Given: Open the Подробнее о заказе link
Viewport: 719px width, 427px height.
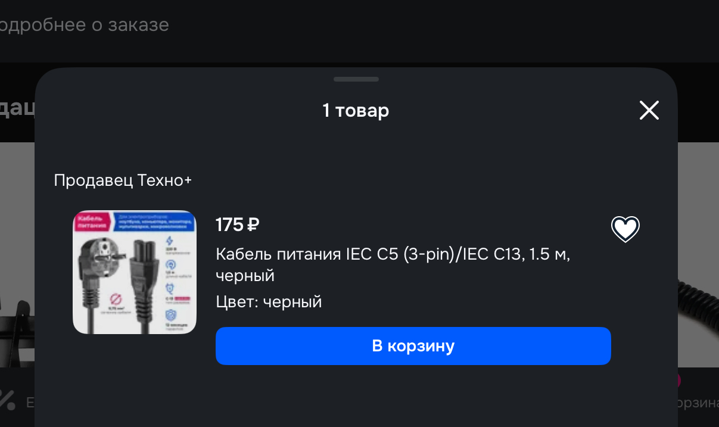Looking at the screenshot, I should point(85,25).
